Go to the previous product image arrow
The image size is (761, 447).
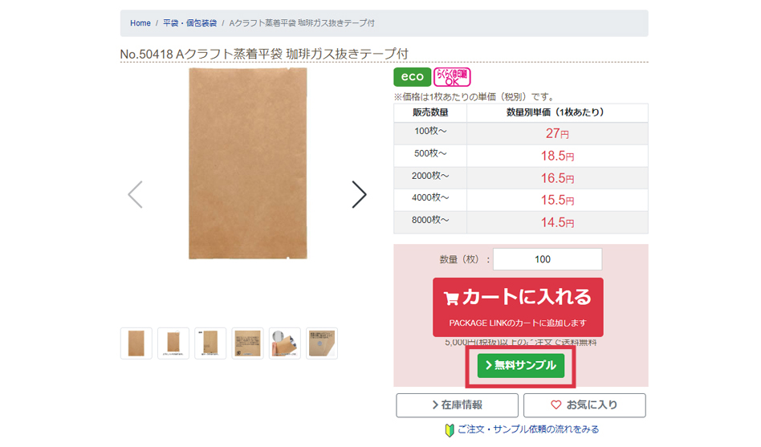coord(135,195)
